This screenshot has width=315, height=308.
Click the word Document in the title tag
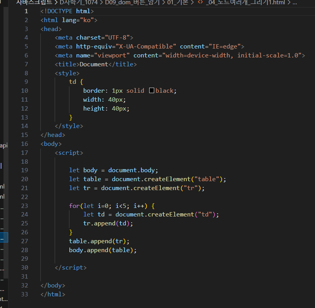94,64
